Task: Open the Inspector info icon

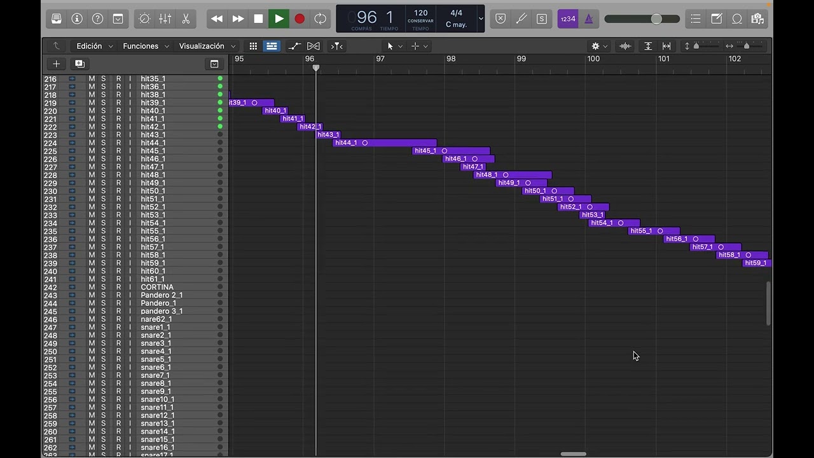Action: coord(77,19)
